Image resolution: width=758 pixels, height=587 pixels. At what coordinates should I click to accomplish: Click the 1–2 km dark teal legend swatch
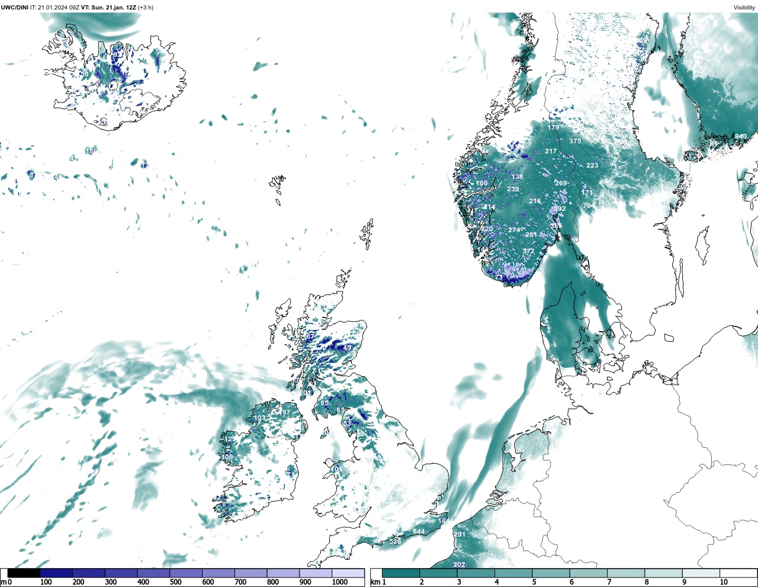coord(401,573)
